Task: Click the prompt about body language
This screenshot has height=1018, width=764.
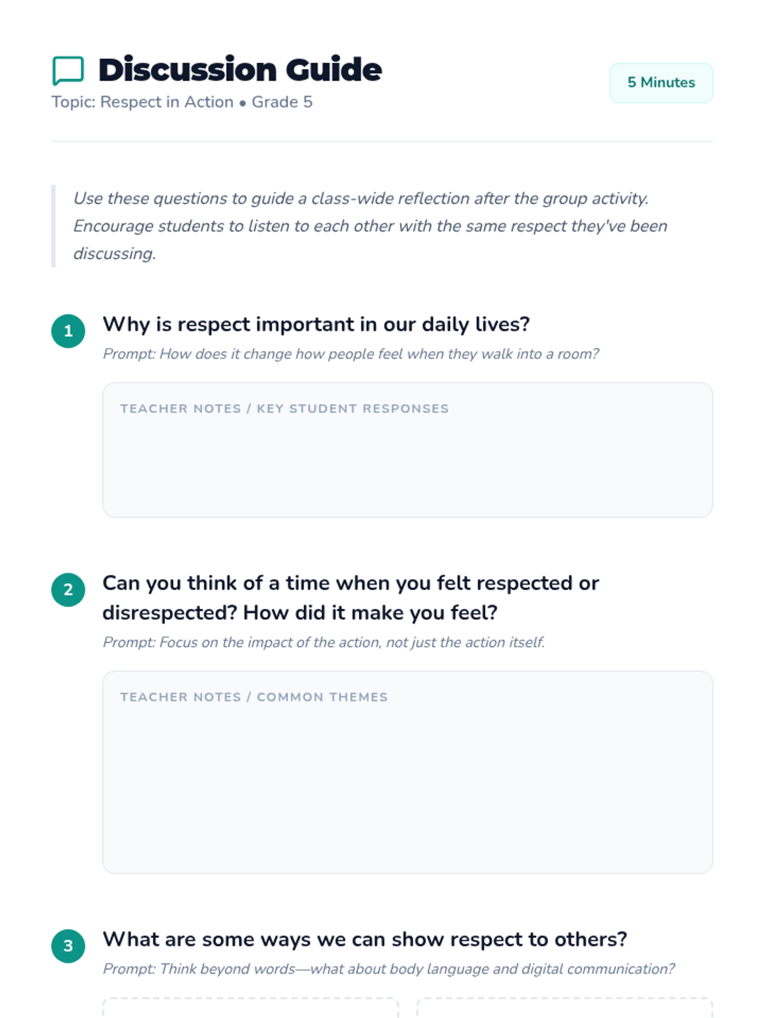Action: click(388, 969)
